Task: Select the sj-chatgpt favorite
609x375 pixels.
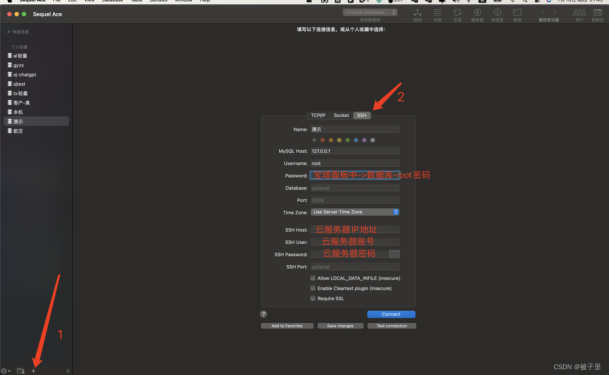Action: pyautogui.click(x=36, y=75)
